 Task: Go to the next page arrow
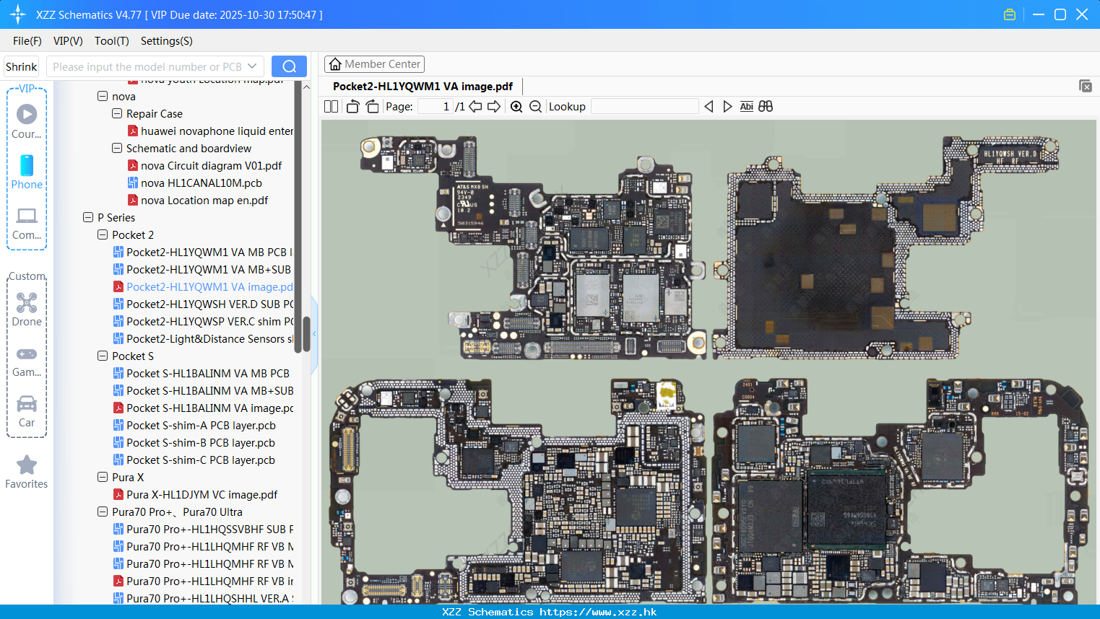(x=494, y=106)
